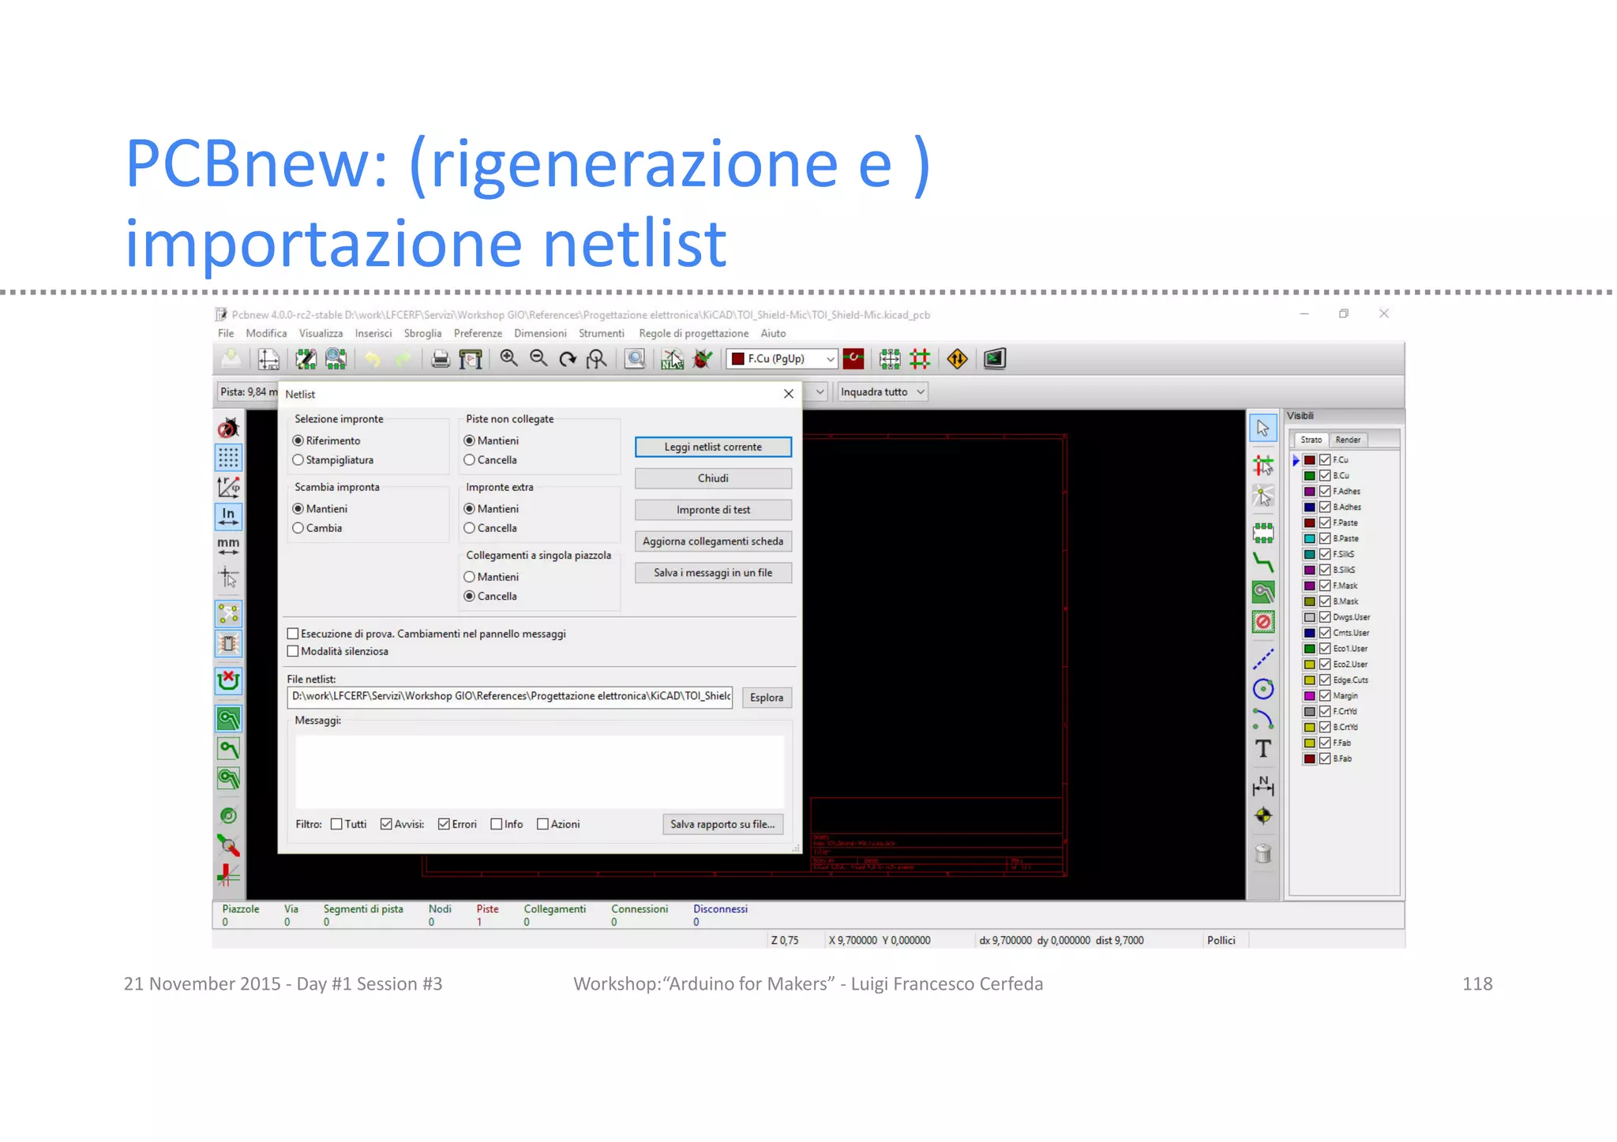1617x1142 pixels.
Task: Click the zoom out magnifier icon
Action: coord(538,359)
